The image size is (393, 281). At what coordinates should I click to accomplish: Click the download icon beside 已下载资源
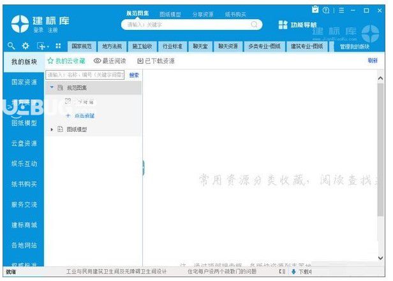pyautogui.click(x=140, y=61)
